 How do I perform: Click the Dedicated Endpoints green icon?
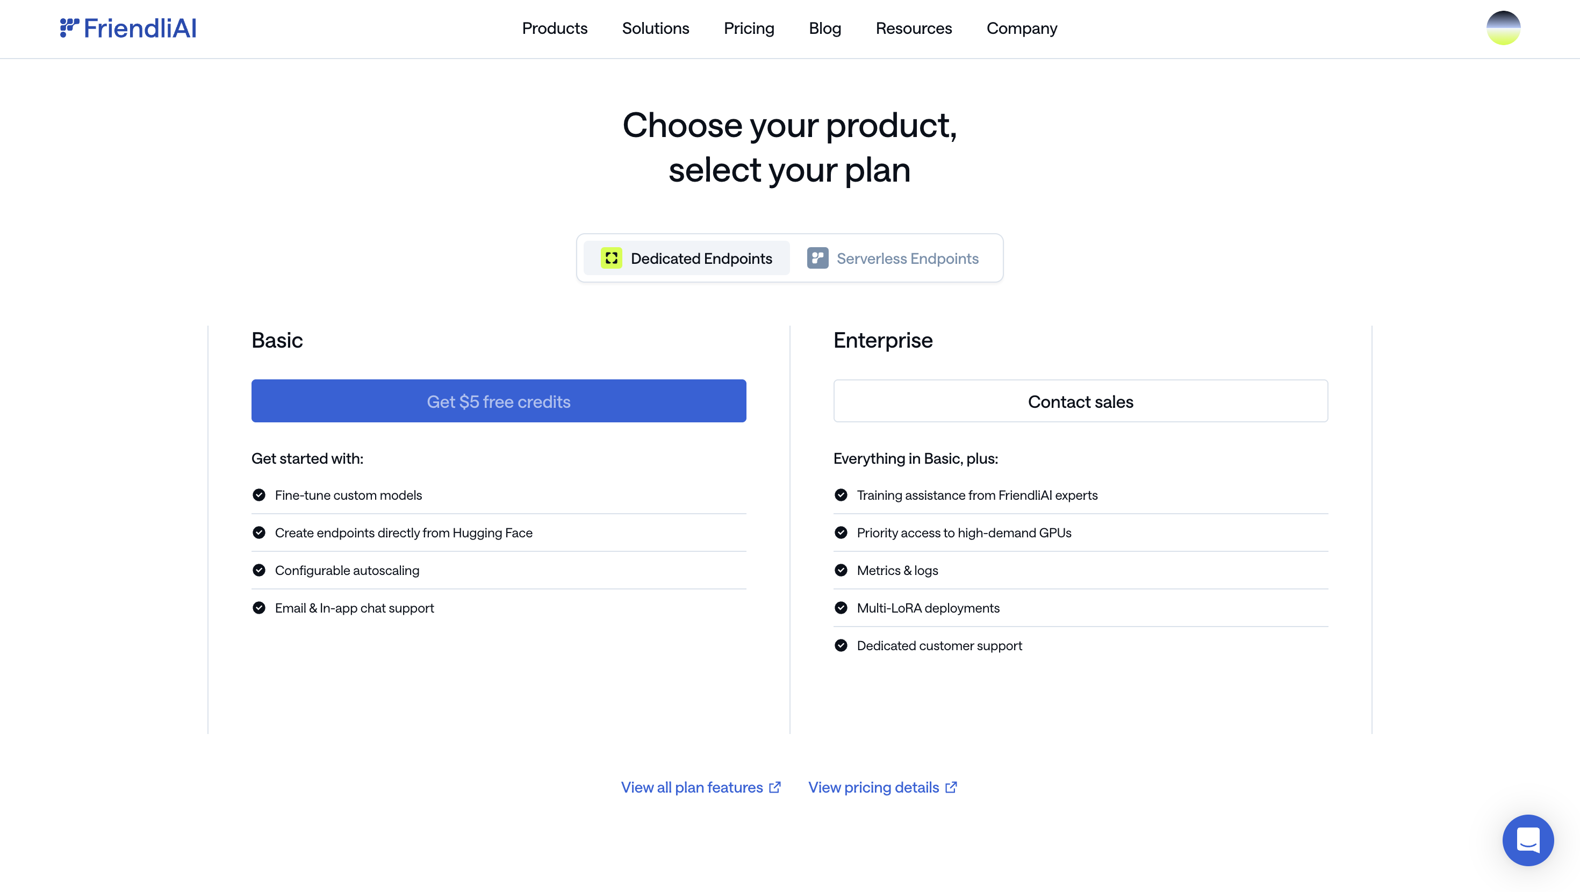[611, 258]
